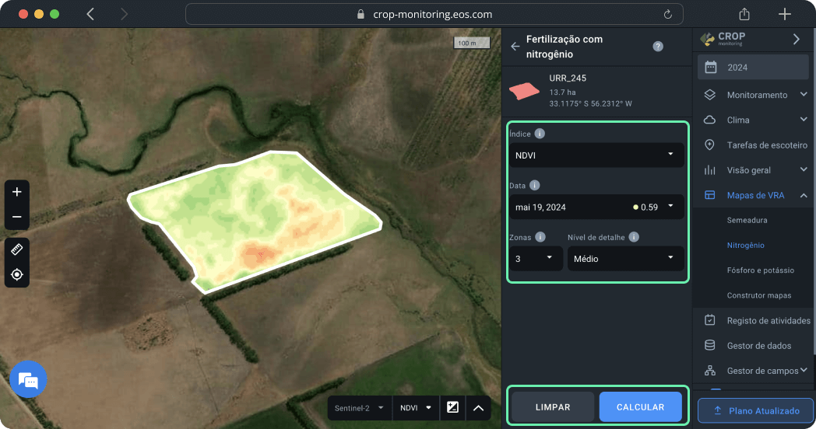Select the ruler measurement tool
The width and height of the screenshot is (816, 429).
point(17,249)
